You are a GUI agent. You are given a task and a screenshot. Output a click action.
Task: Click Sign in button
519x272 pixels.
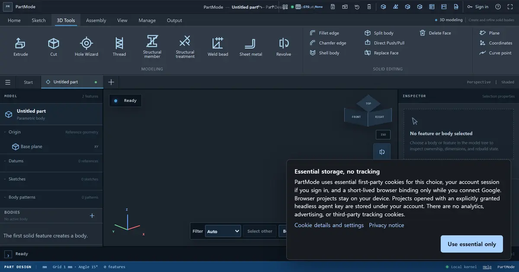(477, 6)
